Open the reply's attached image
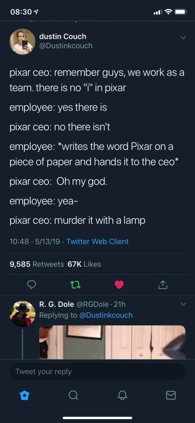 coord(112,342)
